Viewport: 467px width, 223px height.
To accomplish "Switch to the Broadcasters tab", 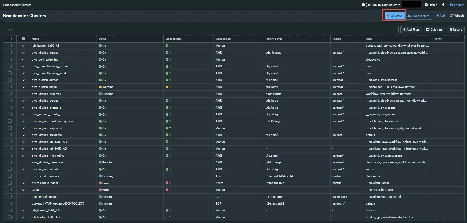I will (418, 16).
